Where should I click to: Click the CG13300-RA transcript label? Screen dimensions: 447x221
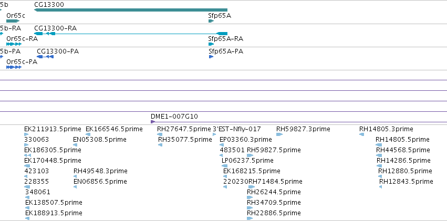click(x=55, y=28)
